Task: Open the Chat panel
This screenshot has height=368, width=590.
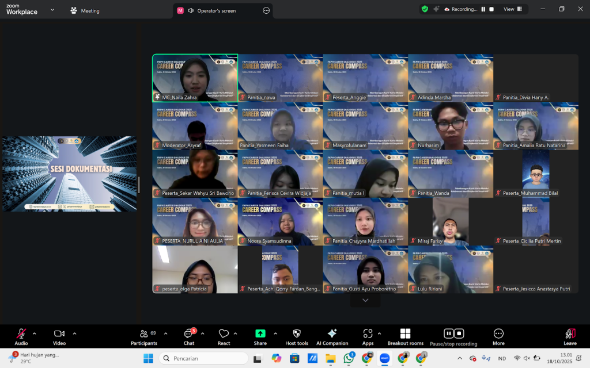Action: pos(188,336)
